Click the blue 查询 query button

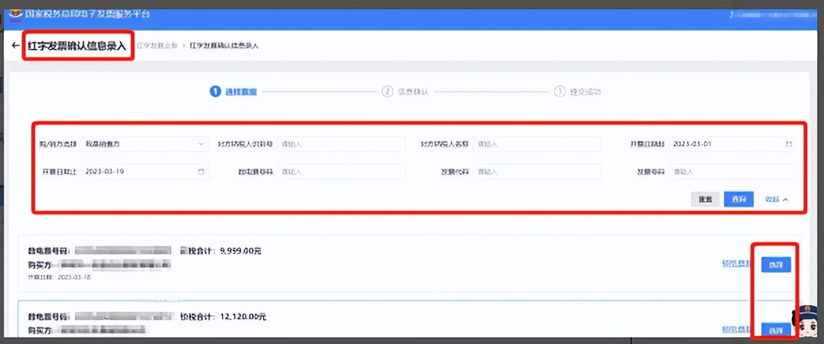(738, 199)
